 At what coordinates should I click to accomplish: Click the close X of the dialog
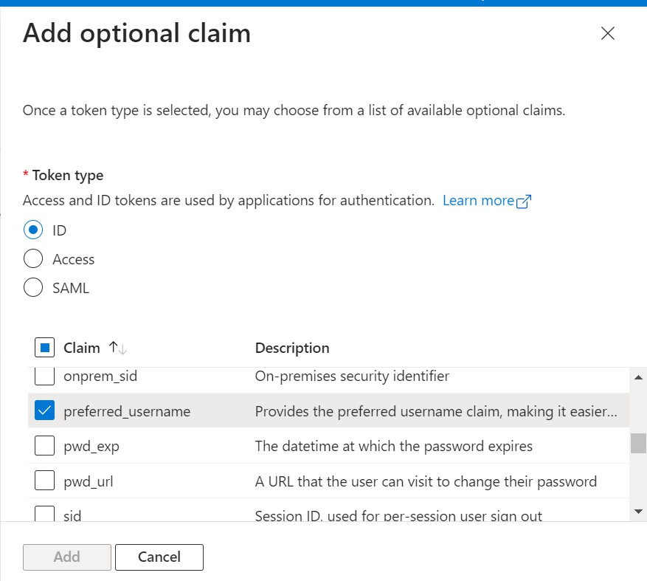[x=607, y=33]
